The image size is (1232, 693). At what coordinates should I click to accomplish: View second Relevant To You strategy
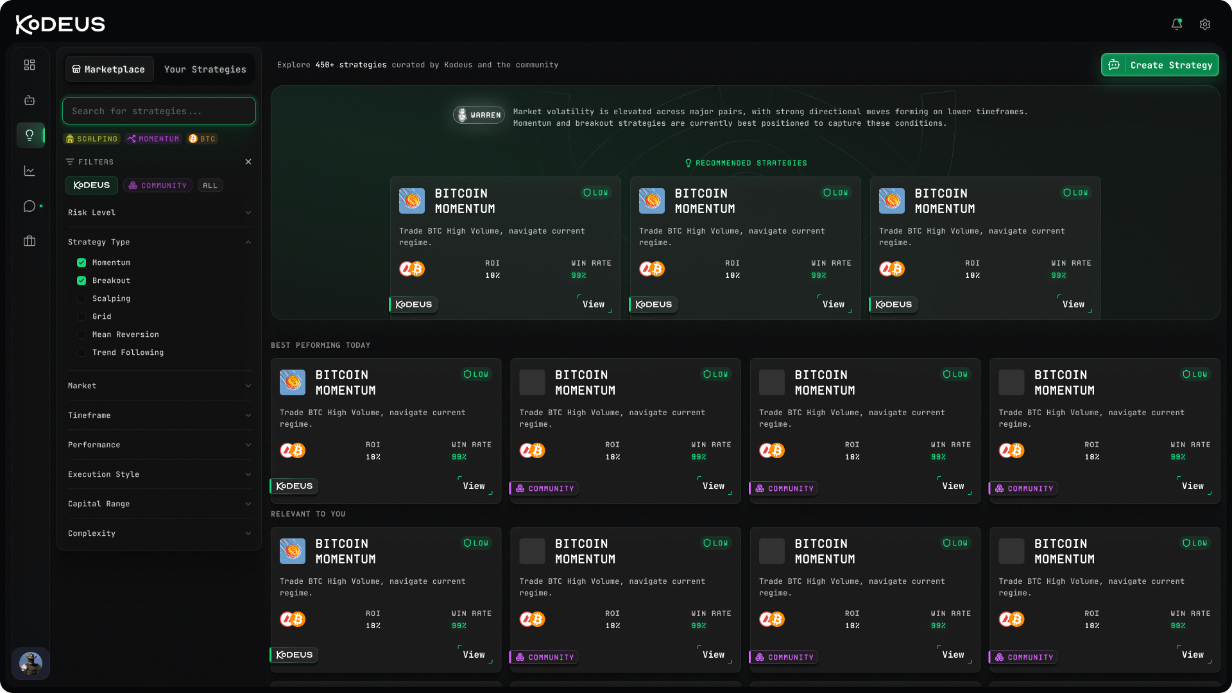click(714, 654)
